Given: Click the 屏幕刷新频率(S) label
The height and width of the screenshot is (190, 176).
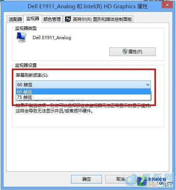Looking at the screenshot, I should pos(32,75).
